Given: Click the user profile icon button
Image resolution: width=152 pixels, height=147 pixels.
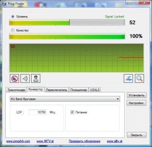Looking at the screenshot, I should (x=36, y=78).
